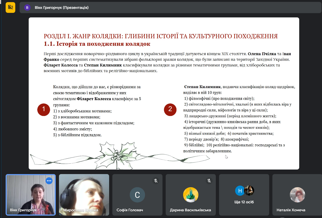Image resolution: width=322 pixels, height=218 pixels.
Task: Click Наталія Хомеча's profile photo avatar
Action: pos(297,195)
